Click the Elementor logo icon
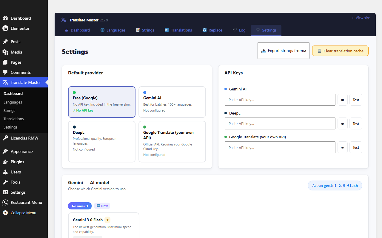This screenshot has width=382, height=238. point(5,28)
